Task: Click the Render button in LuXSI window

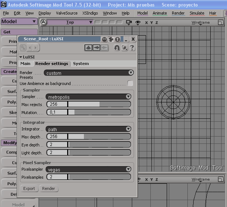Action: point(49,188)
